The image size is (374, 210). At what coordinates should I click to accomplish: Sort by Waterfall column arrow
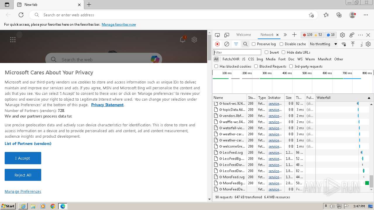pos(369,98)
